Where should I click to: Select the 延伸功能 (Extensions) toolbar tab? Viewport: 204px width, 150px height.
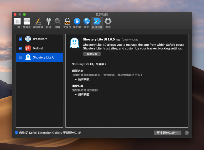[x=97, y=23]
